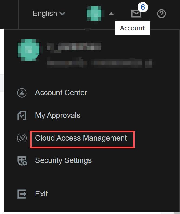The height and width of the screenshot is (214, 180).
Task: Click the help question mark icon
Action: pos(161,14)
